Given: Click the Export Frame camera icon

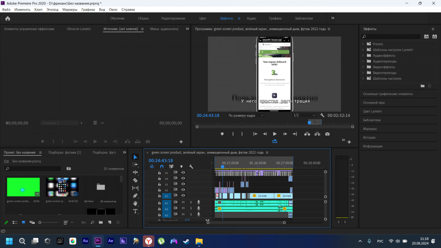Looking at the screenshot, I should (327, 134).
